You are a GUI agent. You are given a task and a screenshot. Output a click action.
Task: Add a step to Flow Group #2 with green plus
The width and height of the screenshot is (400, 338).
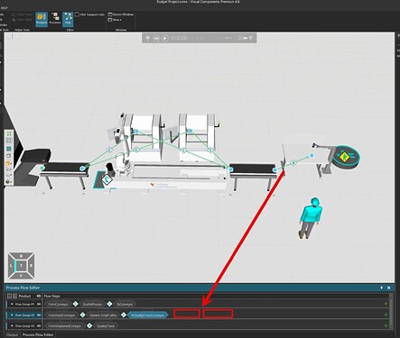point(386,315)
